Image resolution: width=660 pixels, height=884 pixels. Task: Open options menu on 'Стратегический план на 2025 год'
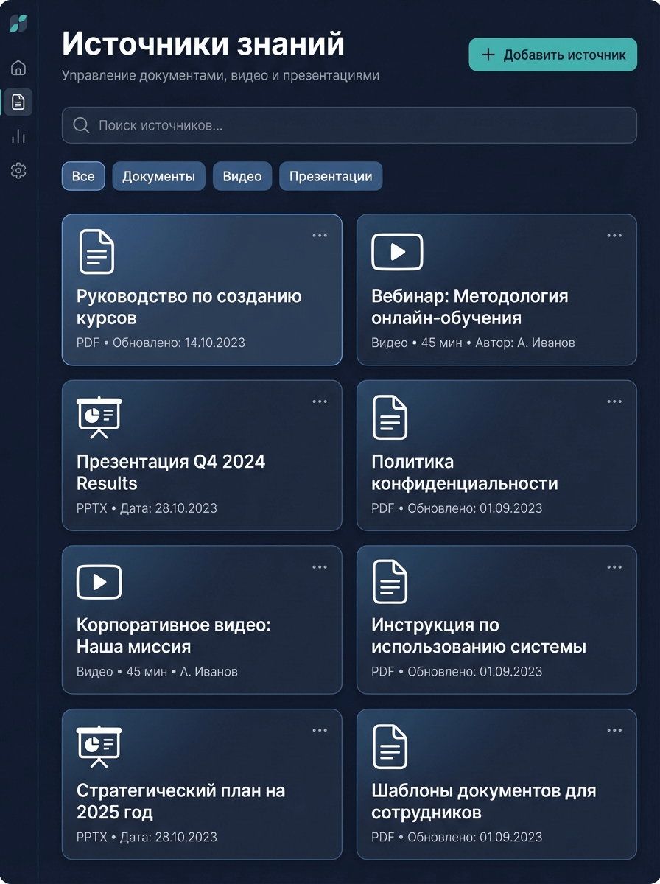[x=320, y=729]
